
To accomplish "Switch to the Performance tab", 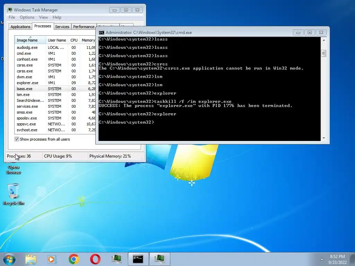I will click(x=84, y=26).
